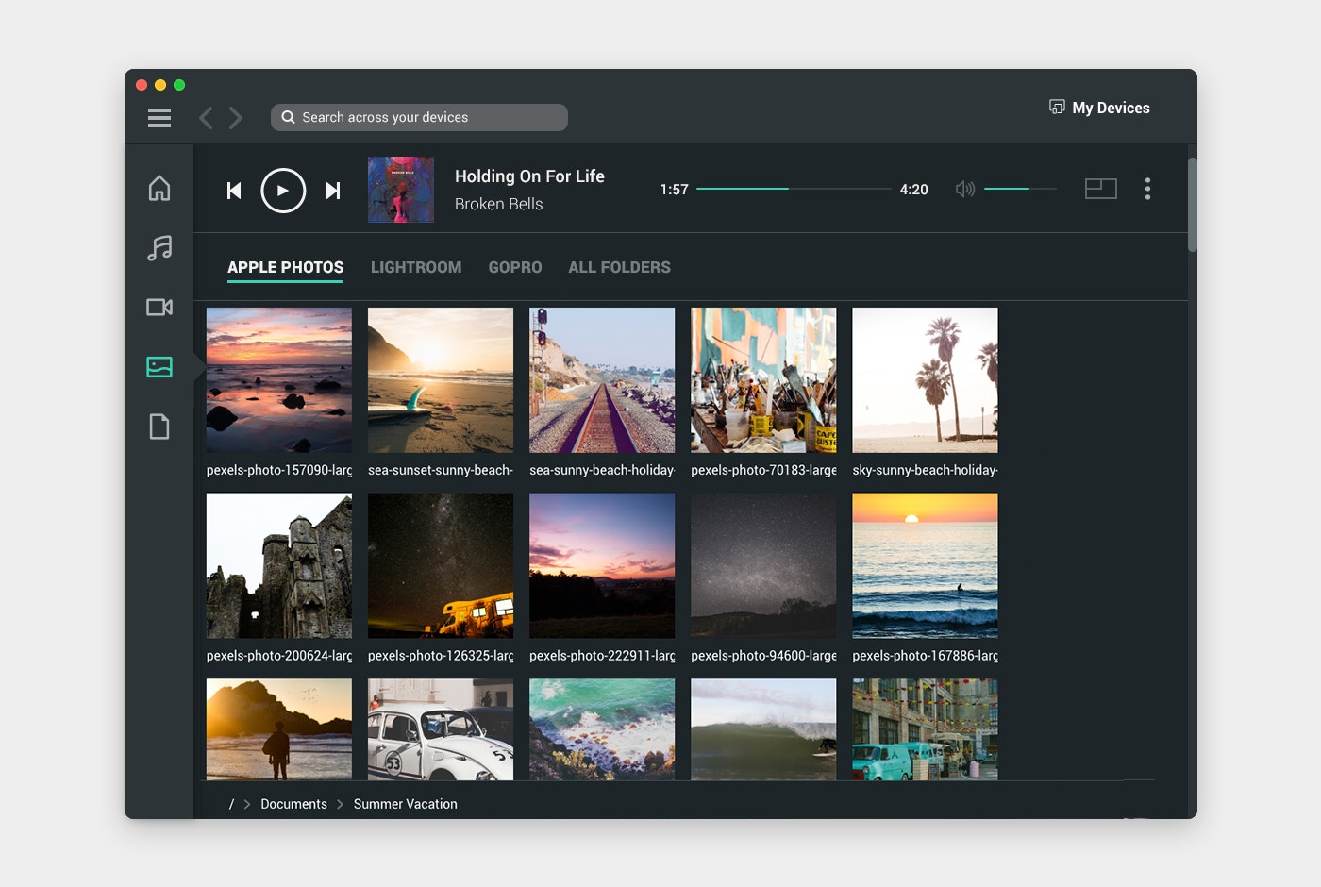Skip to previous track
This screenshot has height=887, width=1321.
click(x=234, y=191)
